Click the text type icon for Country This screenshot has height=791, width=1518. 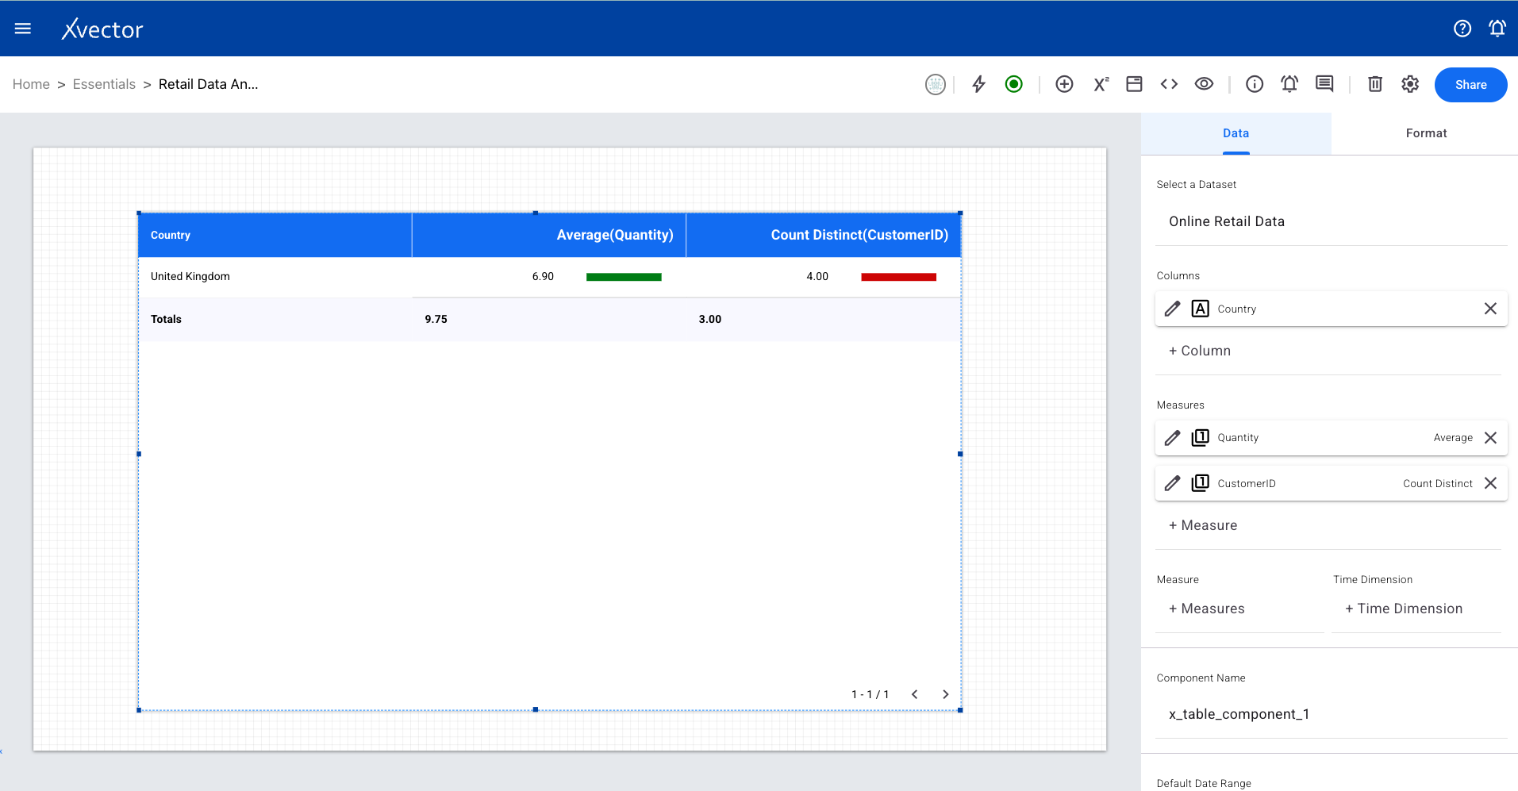pyautogui.click(x=1200, y=309)
